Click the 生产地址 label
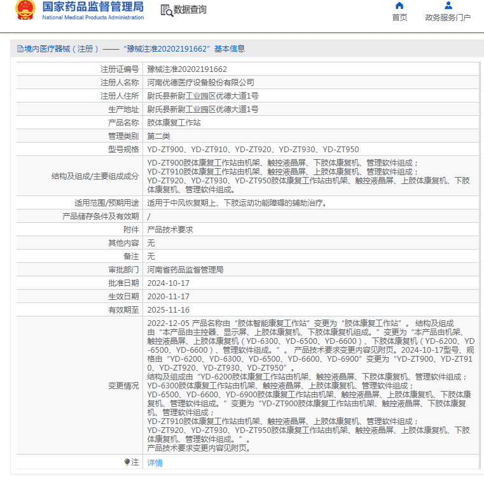 pos(123,110)
